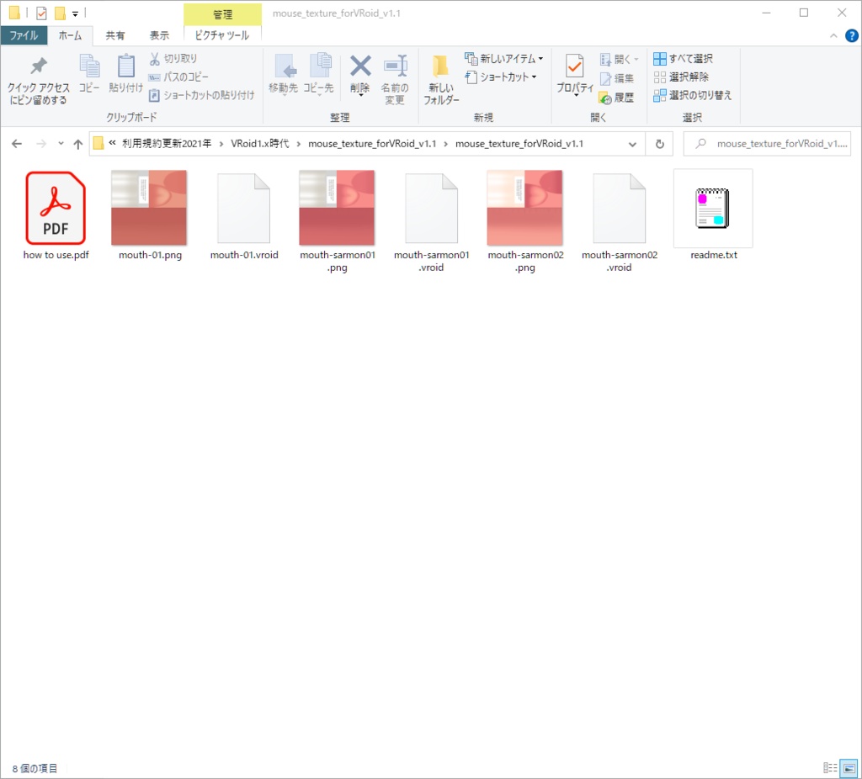Click the back navigation arrow
Image resolution: width=862 pixels, height=779 pixels.
click(16, 144)
